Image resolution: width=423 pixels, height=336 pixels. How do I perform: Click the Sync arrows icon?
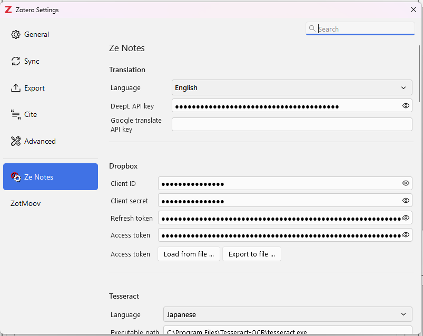pos(16,61)
